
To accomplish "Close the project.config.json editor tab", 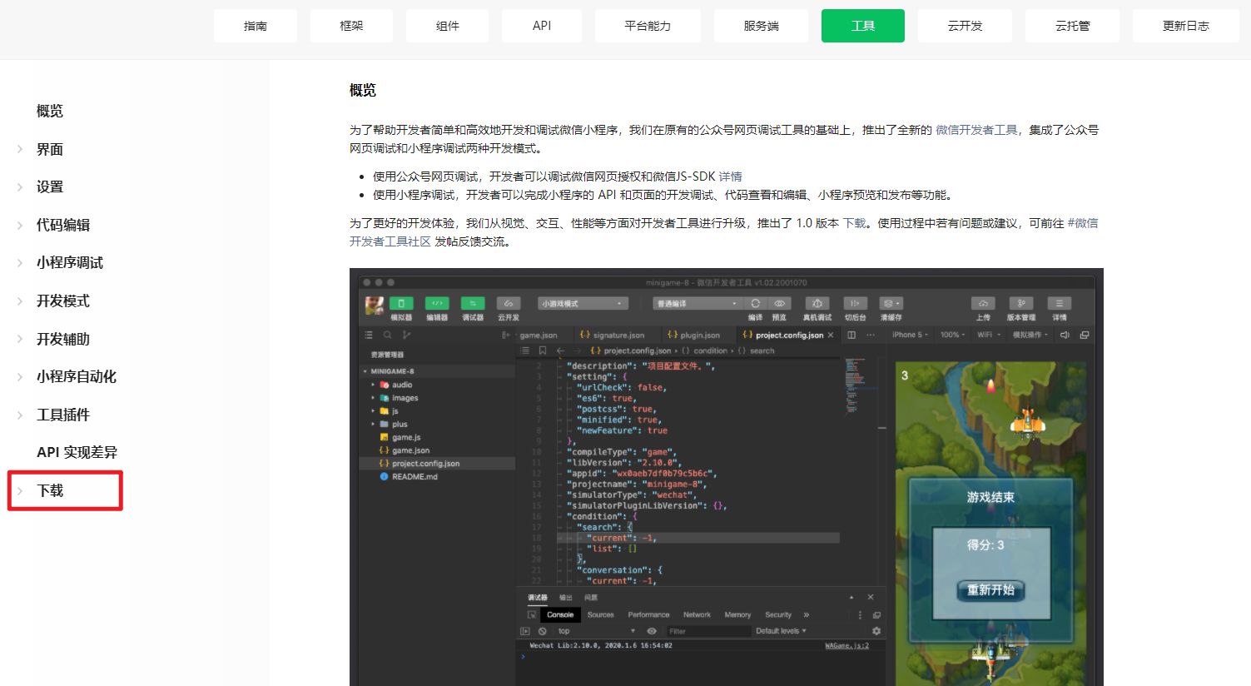I will point(831,335).
